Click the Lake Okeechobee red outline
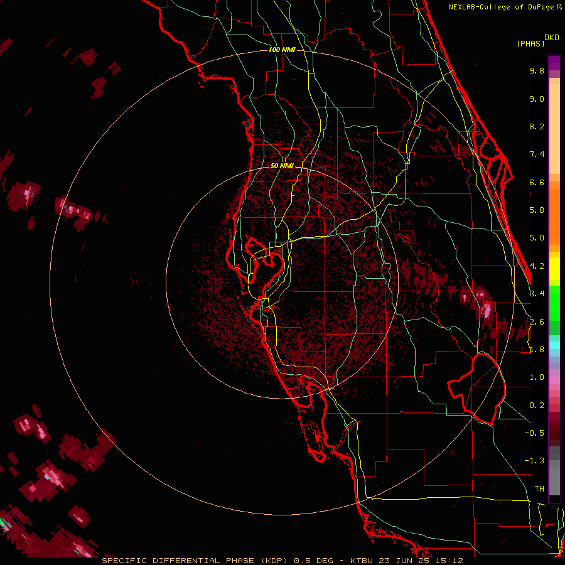 click(x=476, y=389)
